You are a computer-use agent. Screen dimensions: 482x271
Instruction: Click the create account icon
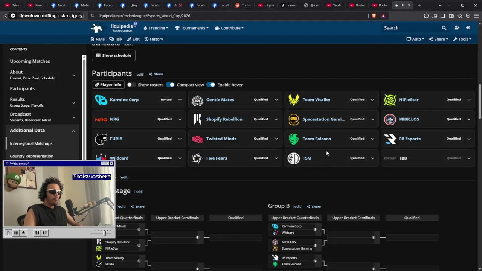tap(457, 28)
